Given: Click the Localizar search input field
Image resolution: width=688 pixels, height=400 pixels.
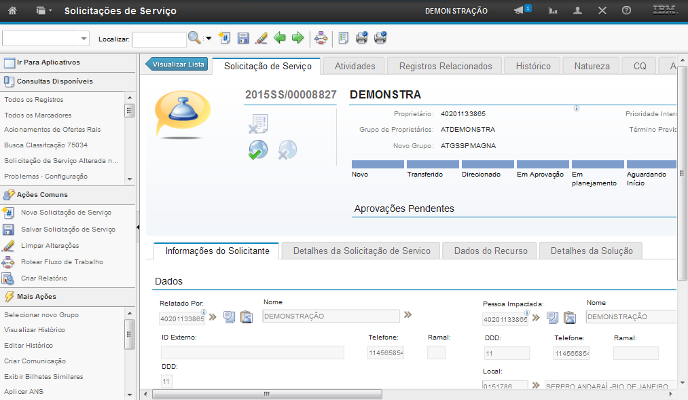Looking at the screenshot, I should (158, 39).
